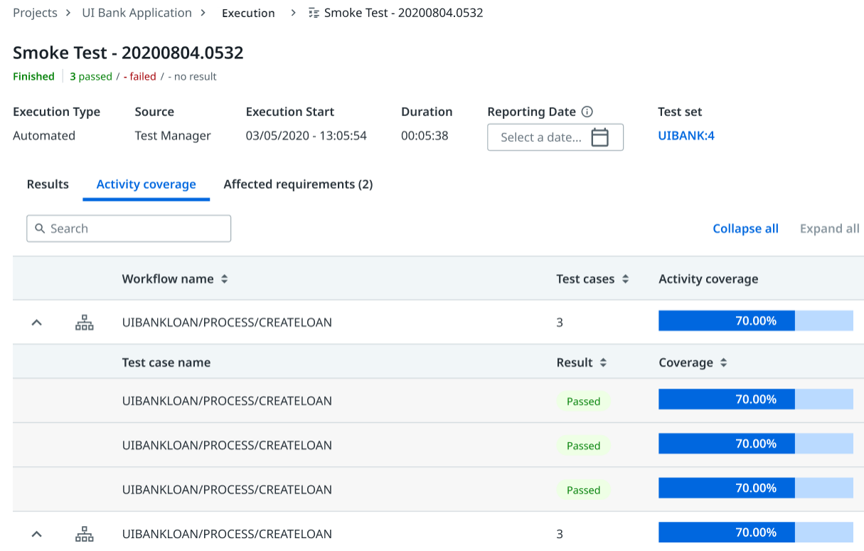Click the sort icon on Coverage column
The height and width of the screenshot is (551, 864).
point(723,362)
